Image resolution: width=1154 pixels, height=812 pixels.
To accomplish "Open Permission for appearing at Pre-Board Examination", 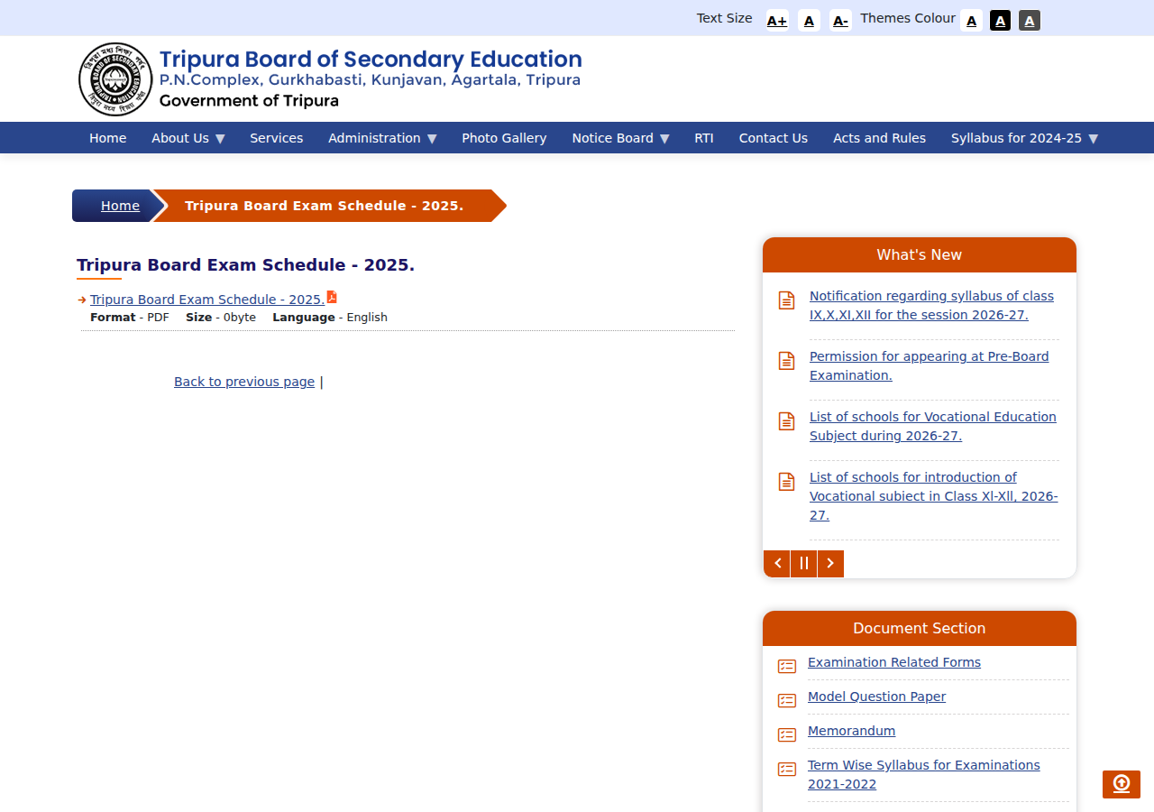I will click(930, 366).
